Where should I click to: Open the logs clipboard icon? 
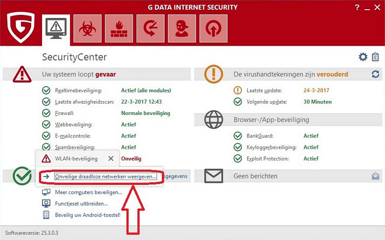(375, 57)
